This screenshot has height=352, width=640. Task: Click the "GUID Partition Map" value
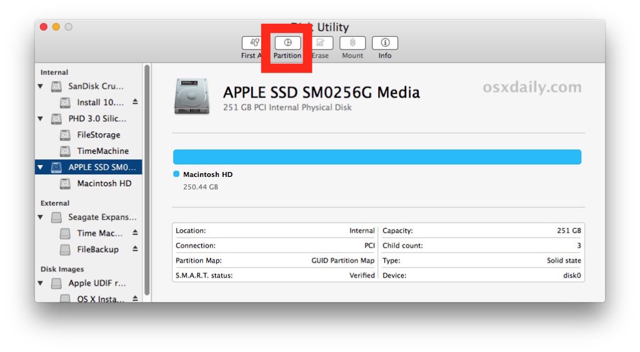343,261
